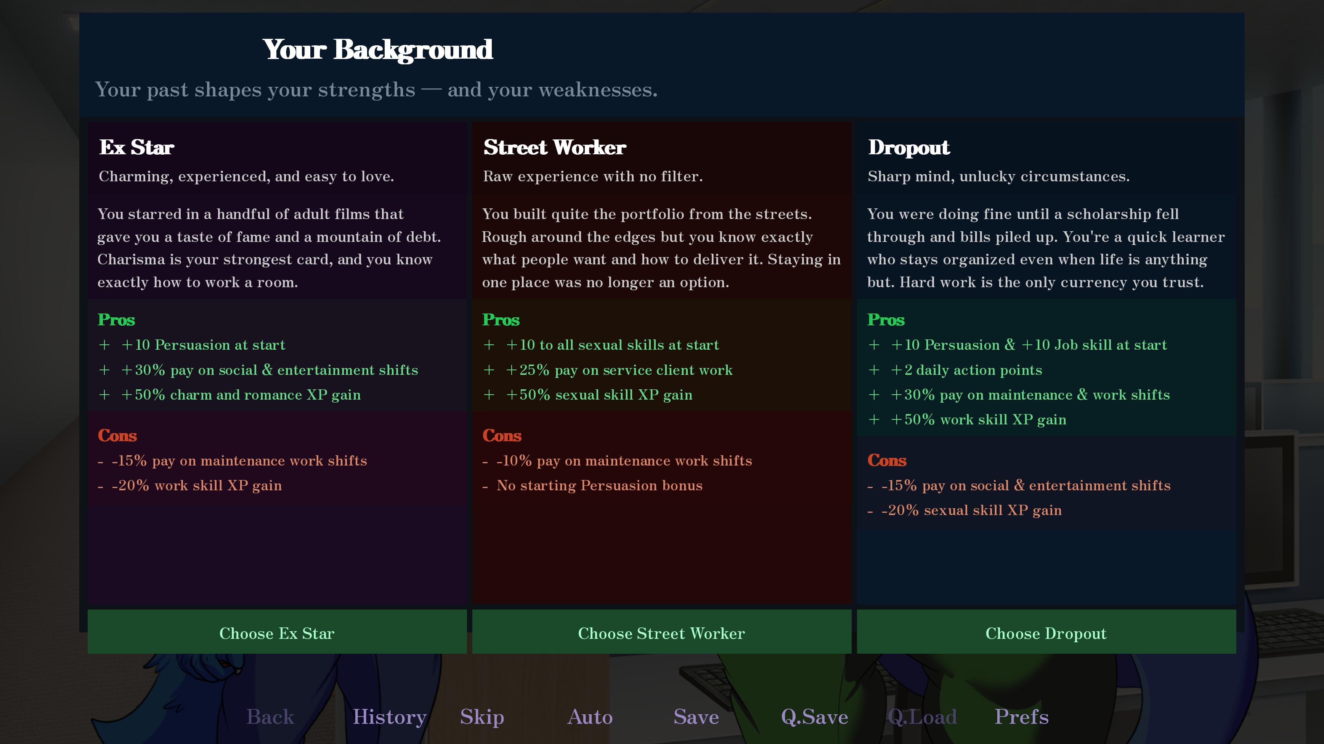This screenshot has width=1324, height=744.
Task: Open the Save screen
Action: pos(697,716)
